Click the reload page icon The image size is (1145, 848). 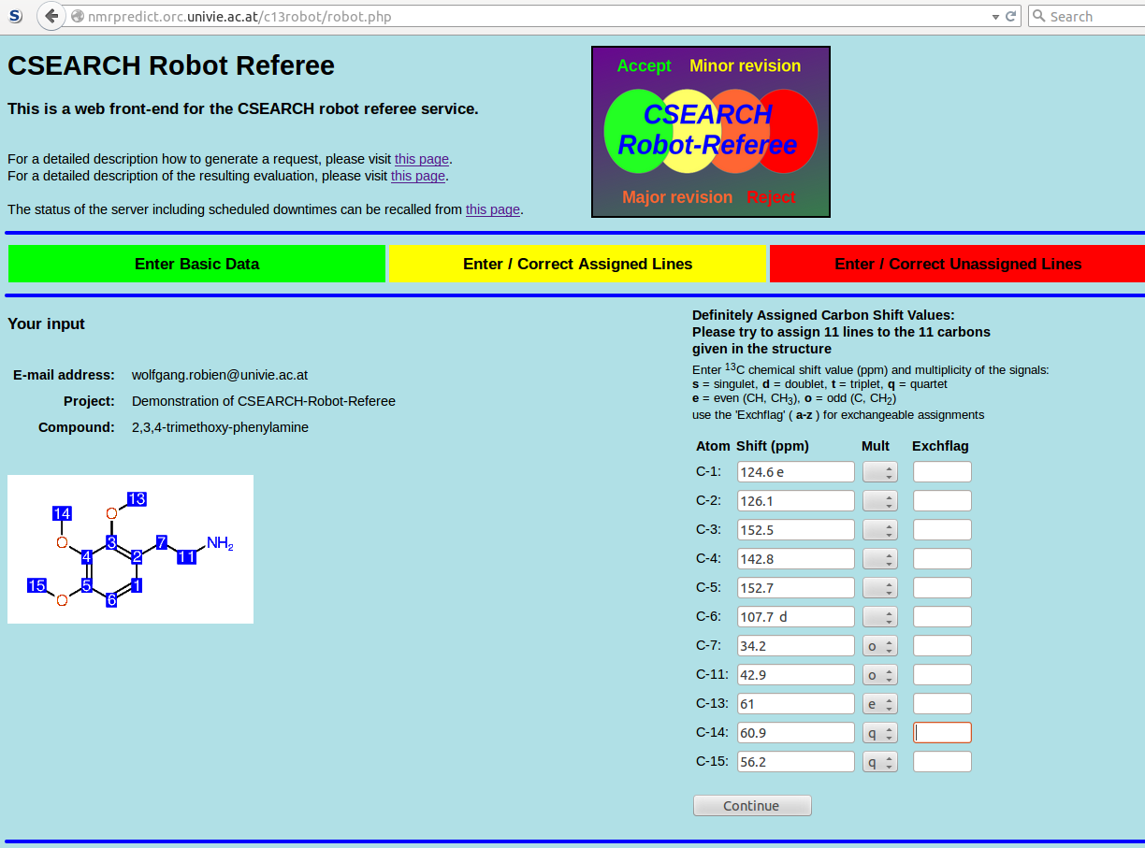point(1011,17)
